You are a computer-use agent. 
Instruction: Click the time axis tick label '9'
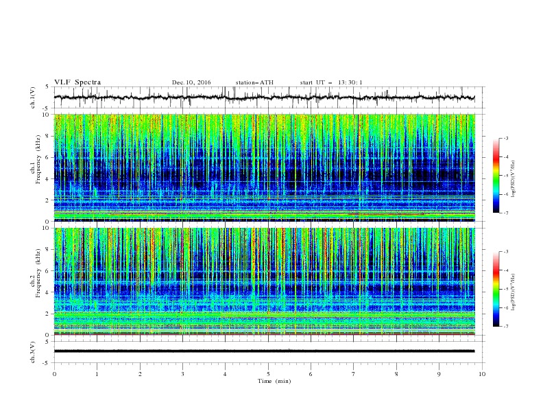[x=439, y=374]
